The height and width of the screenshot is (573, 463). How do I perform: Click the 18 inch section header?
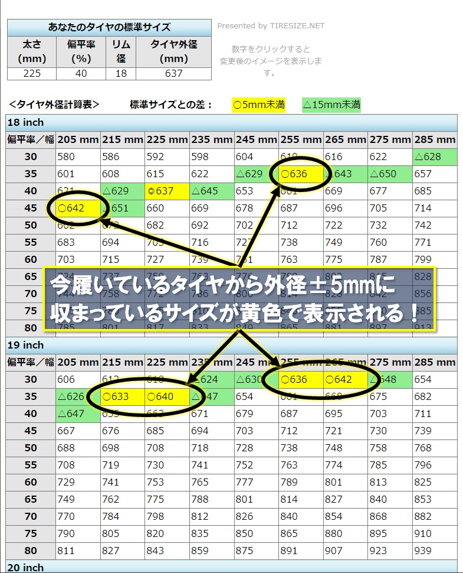[x=231, y=123]
